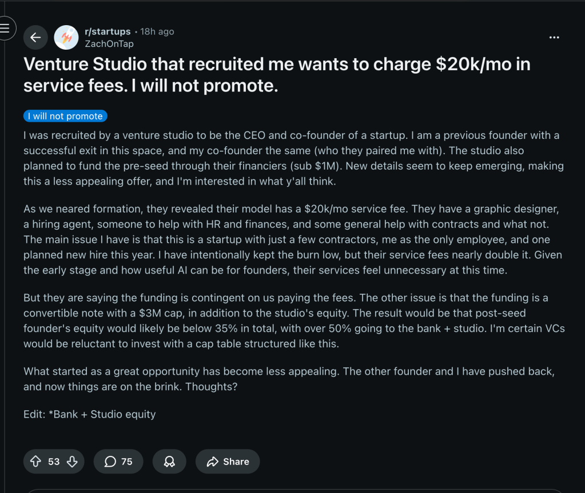The image size is (585, 493).
Task: Open the r/startups subreddit link
Action: pyautogui.click(x=108, y=31)
